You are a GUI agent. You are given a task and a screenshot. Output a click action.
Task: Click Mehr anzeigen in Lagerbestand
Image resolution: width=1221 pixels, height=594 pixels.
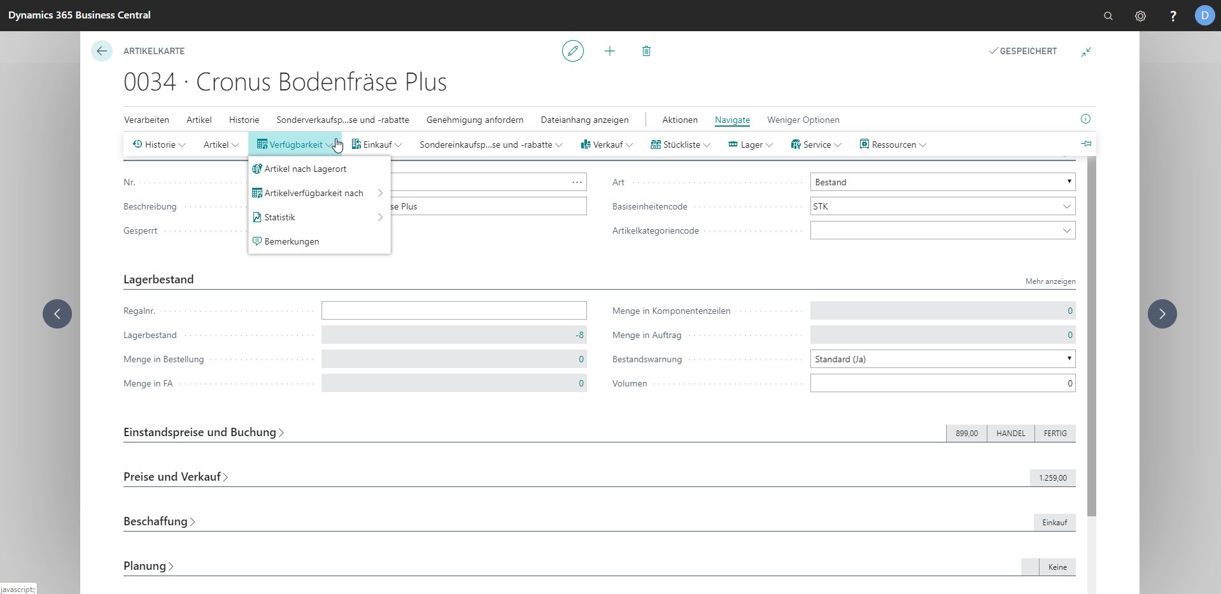tap(1050, 281)
